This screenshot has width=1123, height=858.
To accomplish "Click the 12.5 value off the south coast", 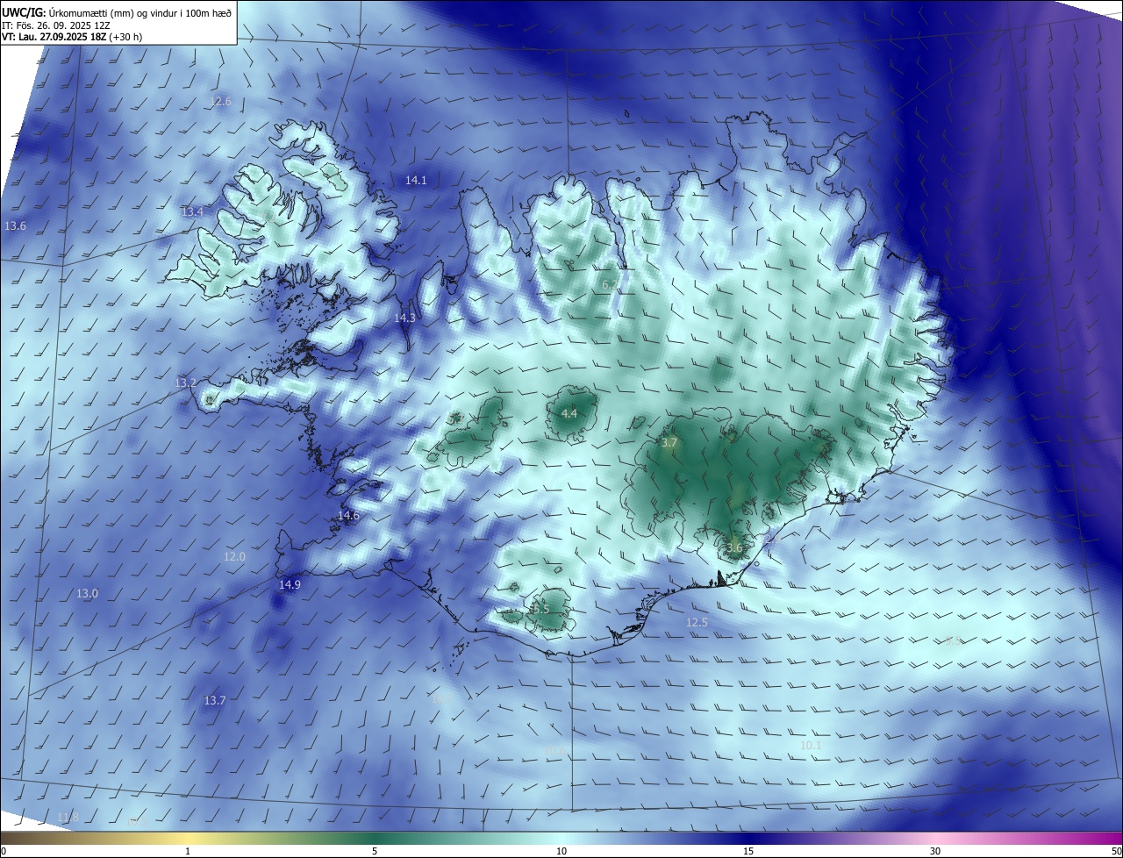I will pyautogui.click(x=697, y=622).
